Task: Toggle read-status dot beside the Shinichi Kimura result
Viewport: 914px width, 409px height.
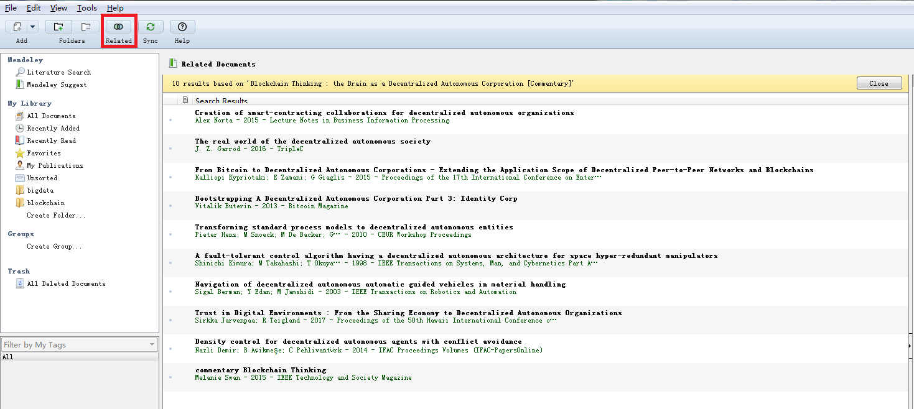Action: (170, 263)
